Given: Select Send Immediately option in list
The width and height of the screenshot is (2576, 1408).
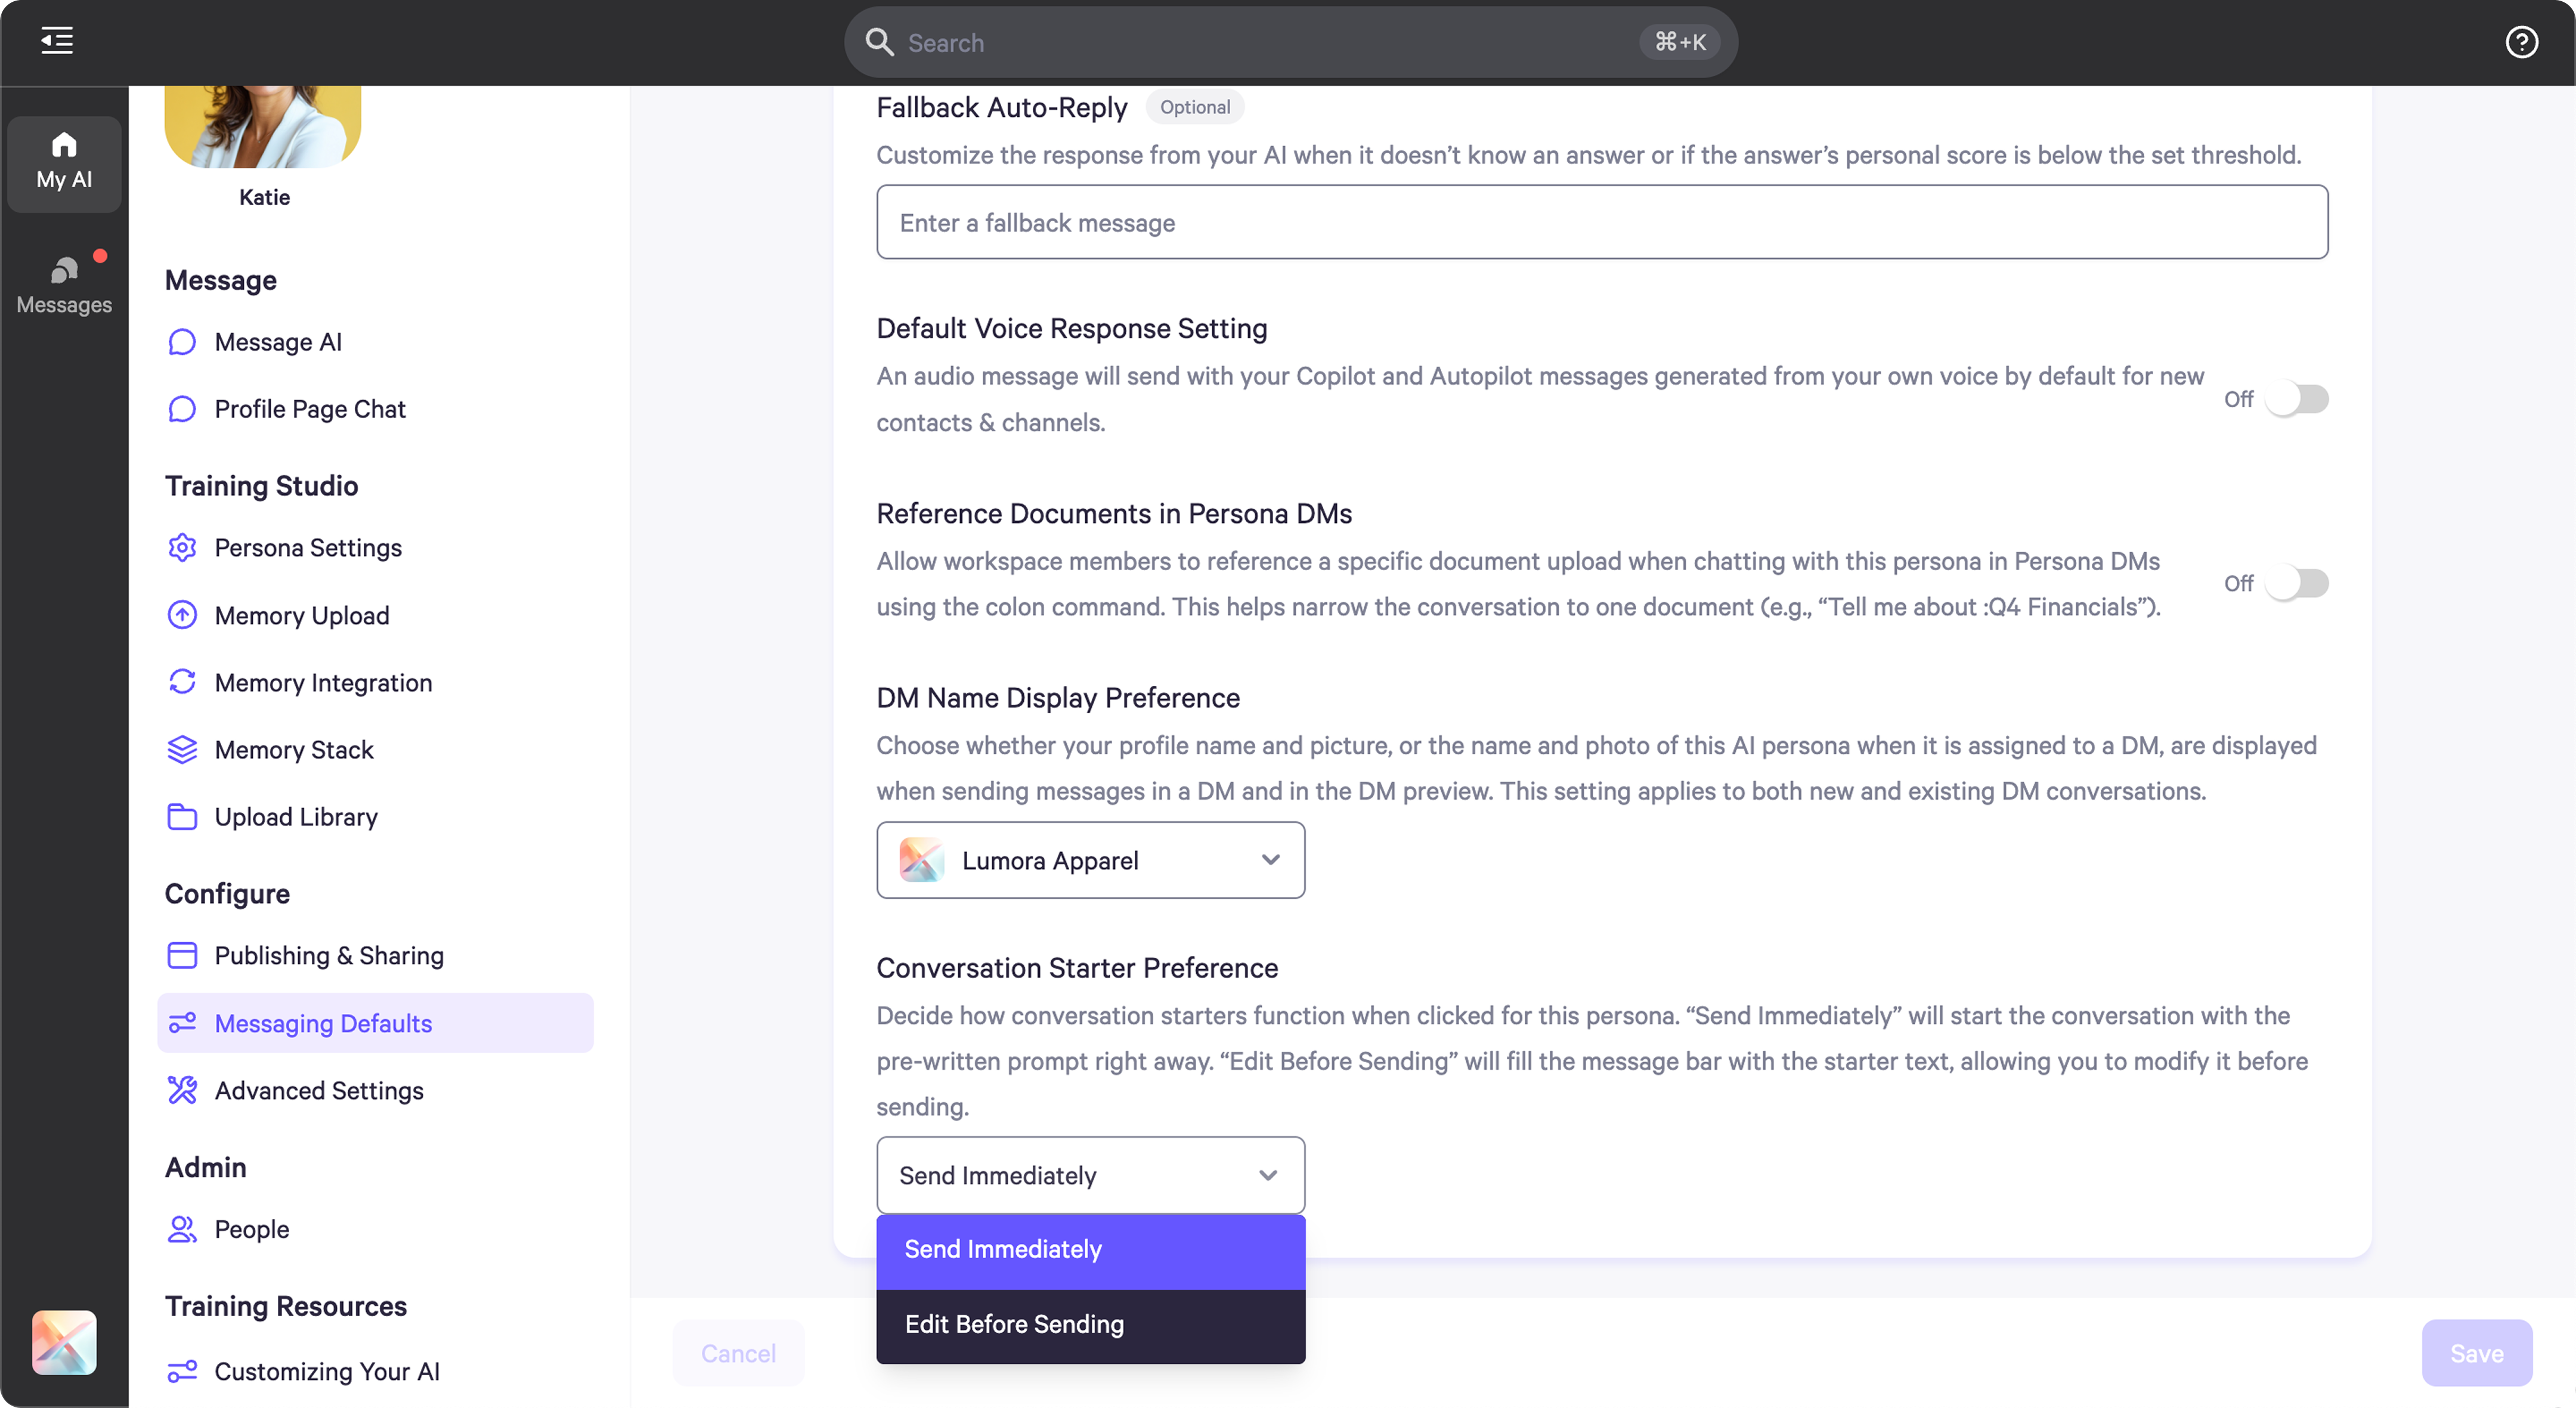Looking at the screenshot, I should 1090,1250.
